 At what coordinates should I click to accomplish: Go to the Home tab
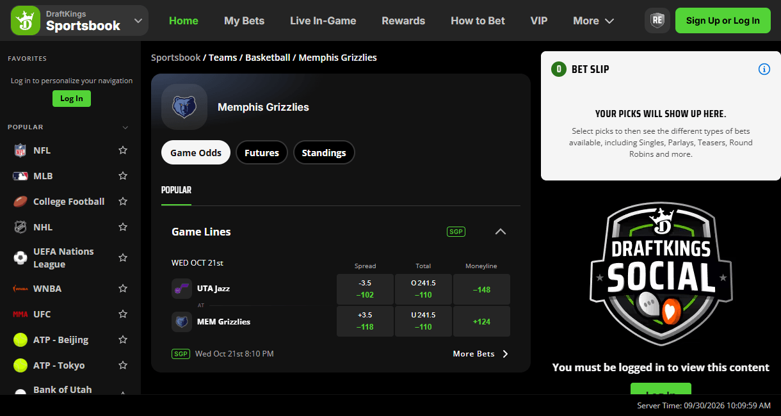click(184, 20)
